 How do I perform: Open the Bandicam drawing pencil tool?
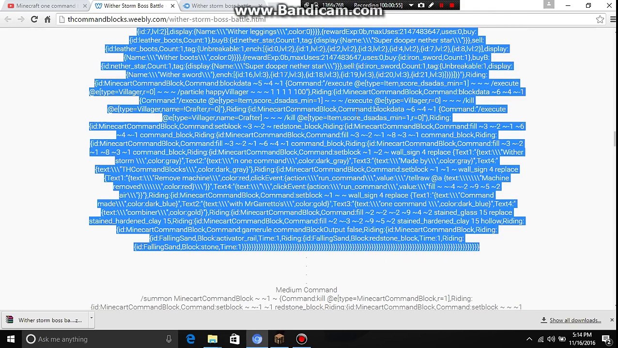click(x=431, y=5)
